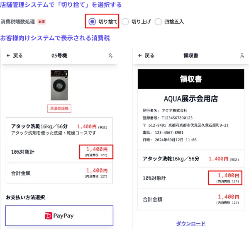
Task: Select アタック洗乾 course row on 05号機 screen
Action: (x=59, y=129)
